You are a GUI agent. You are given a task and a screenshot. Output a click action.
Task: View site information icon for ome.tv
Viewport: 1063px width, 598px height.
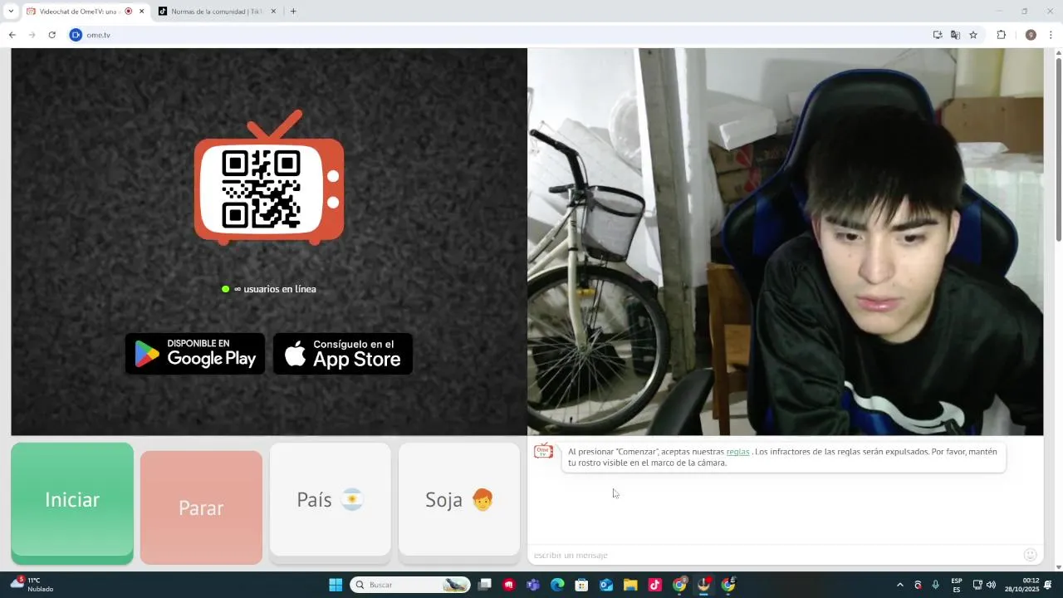click(x=76, y=35)
